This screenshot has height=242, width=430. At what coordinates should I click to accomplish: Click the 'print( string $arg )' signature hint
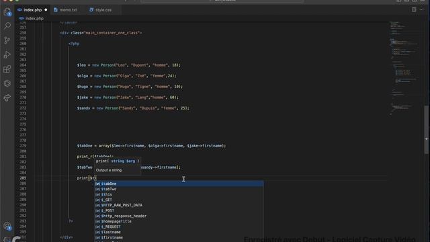coord(118,161)
